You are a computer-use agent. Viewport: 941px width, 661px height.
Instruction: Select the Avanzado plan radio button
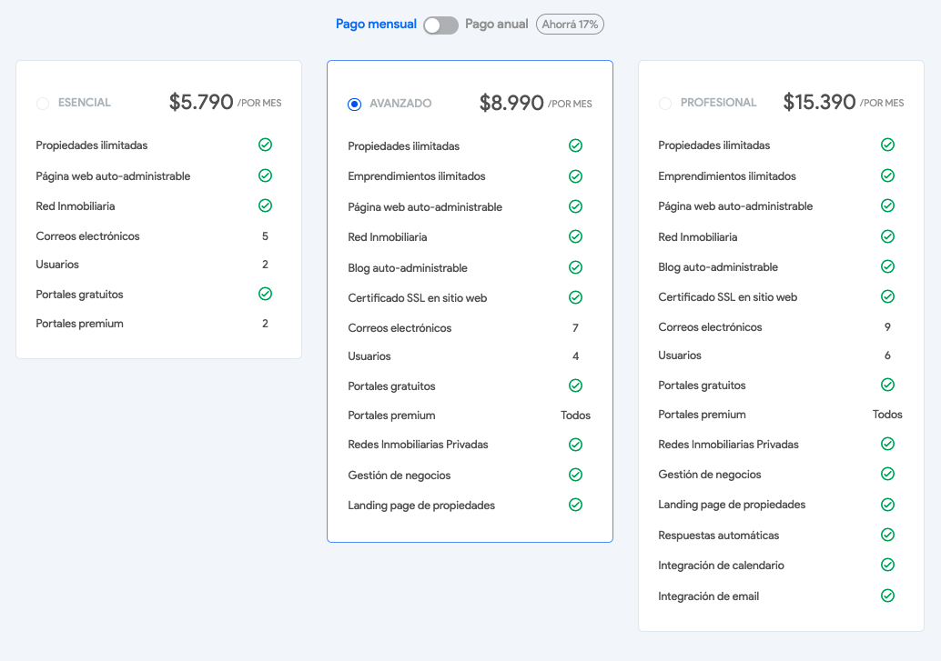click(355, 105)
